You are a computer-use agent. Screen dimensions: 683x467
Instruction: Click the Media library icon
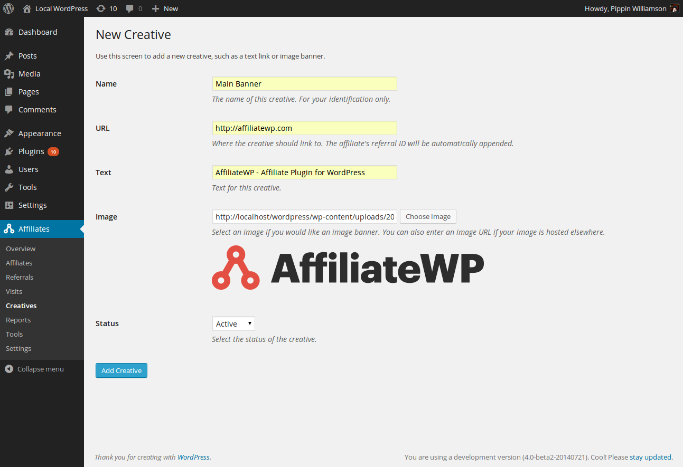tap(9, 74)
